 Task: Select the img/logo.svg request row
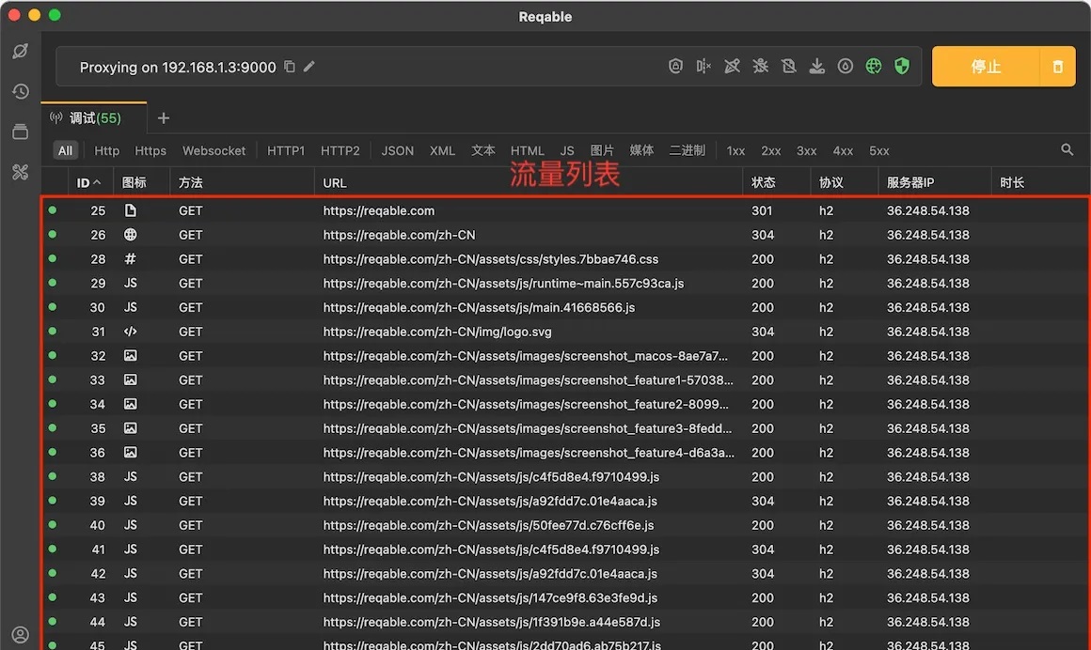click(565, 332)
